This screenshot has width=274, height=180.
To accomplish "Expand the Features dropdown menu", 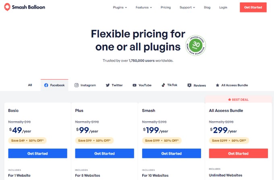I will (144, 7).
